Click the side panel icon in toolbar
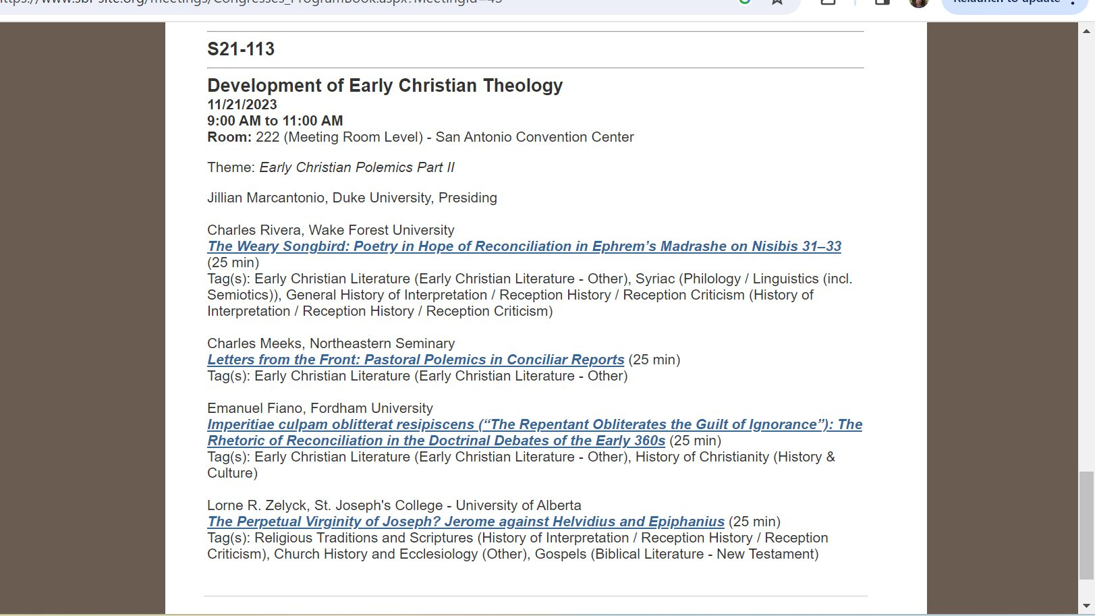The image size is (1095, 616). (882, 2)
